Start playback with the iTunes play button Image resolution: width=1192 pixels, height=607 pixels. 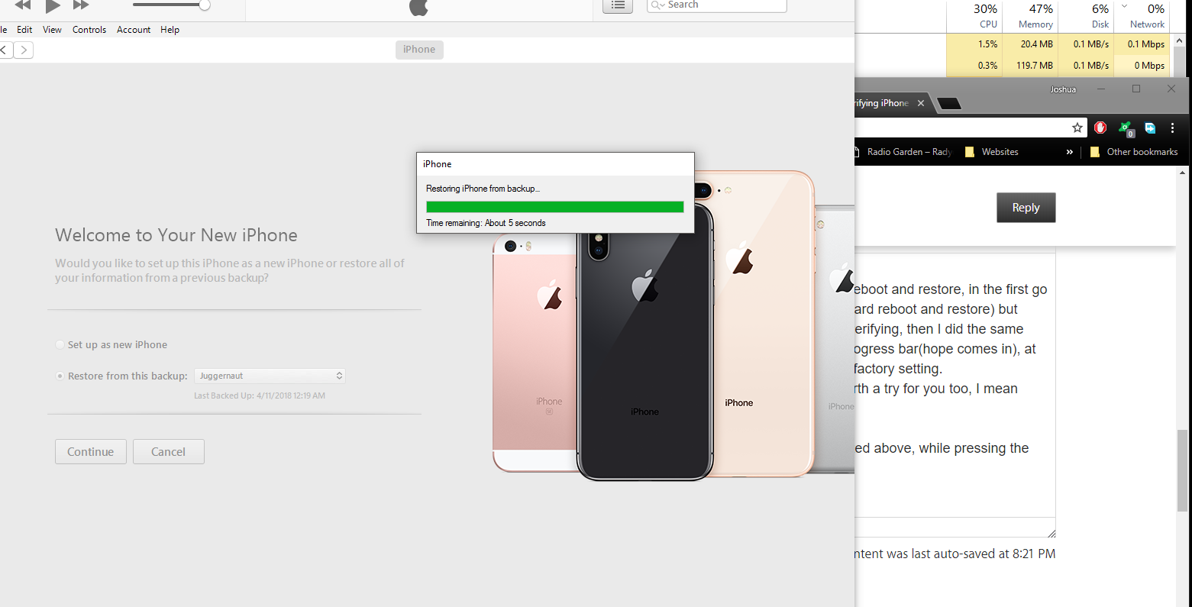tap(53, 5)
